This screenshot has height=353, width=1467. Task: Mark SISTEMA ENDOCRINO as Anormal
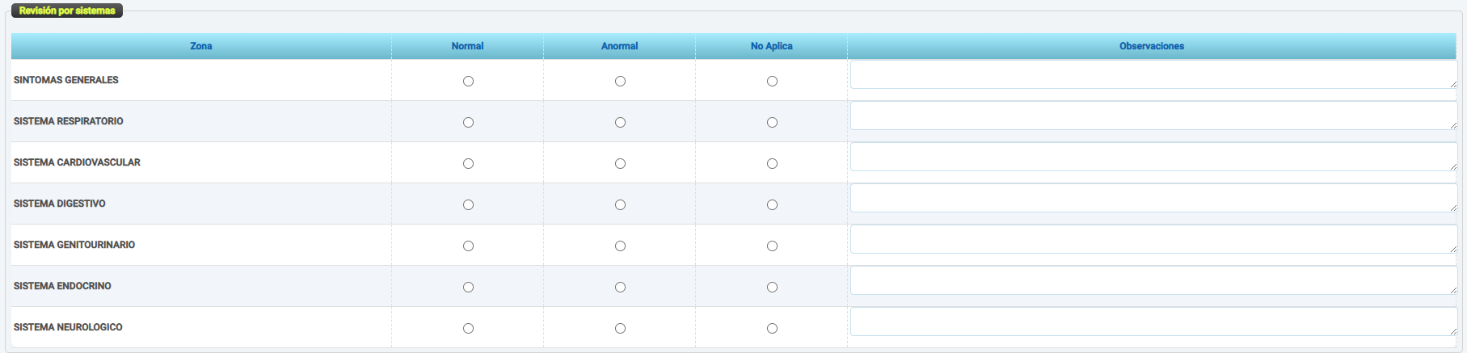pyautogui.click(x=620, y=288)
